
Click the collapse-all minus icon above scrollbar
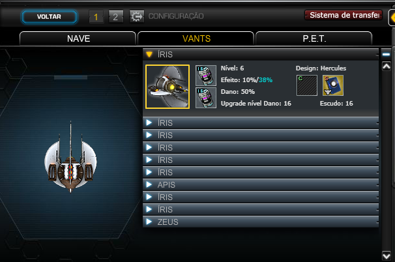tap(386, 54)
